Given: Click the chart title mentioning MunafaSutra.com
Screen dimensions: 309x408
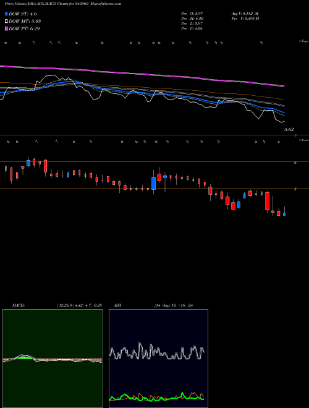Looking at the screenshot, I should 63,4.
